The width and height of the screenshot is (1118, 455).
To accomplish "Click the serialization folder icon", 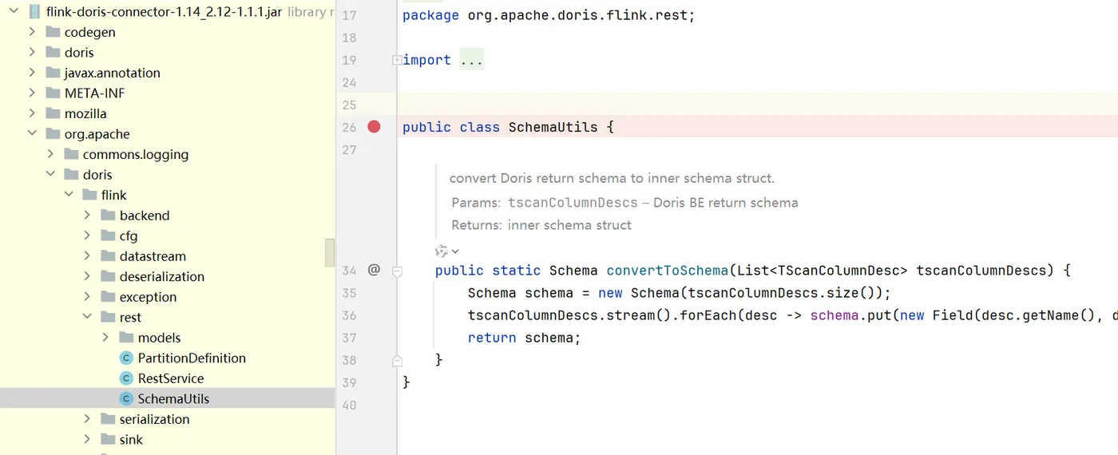I will point(109,419).
